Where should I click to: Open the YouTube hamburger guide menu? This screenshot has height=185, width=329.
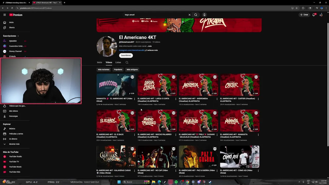coord(4,15)
